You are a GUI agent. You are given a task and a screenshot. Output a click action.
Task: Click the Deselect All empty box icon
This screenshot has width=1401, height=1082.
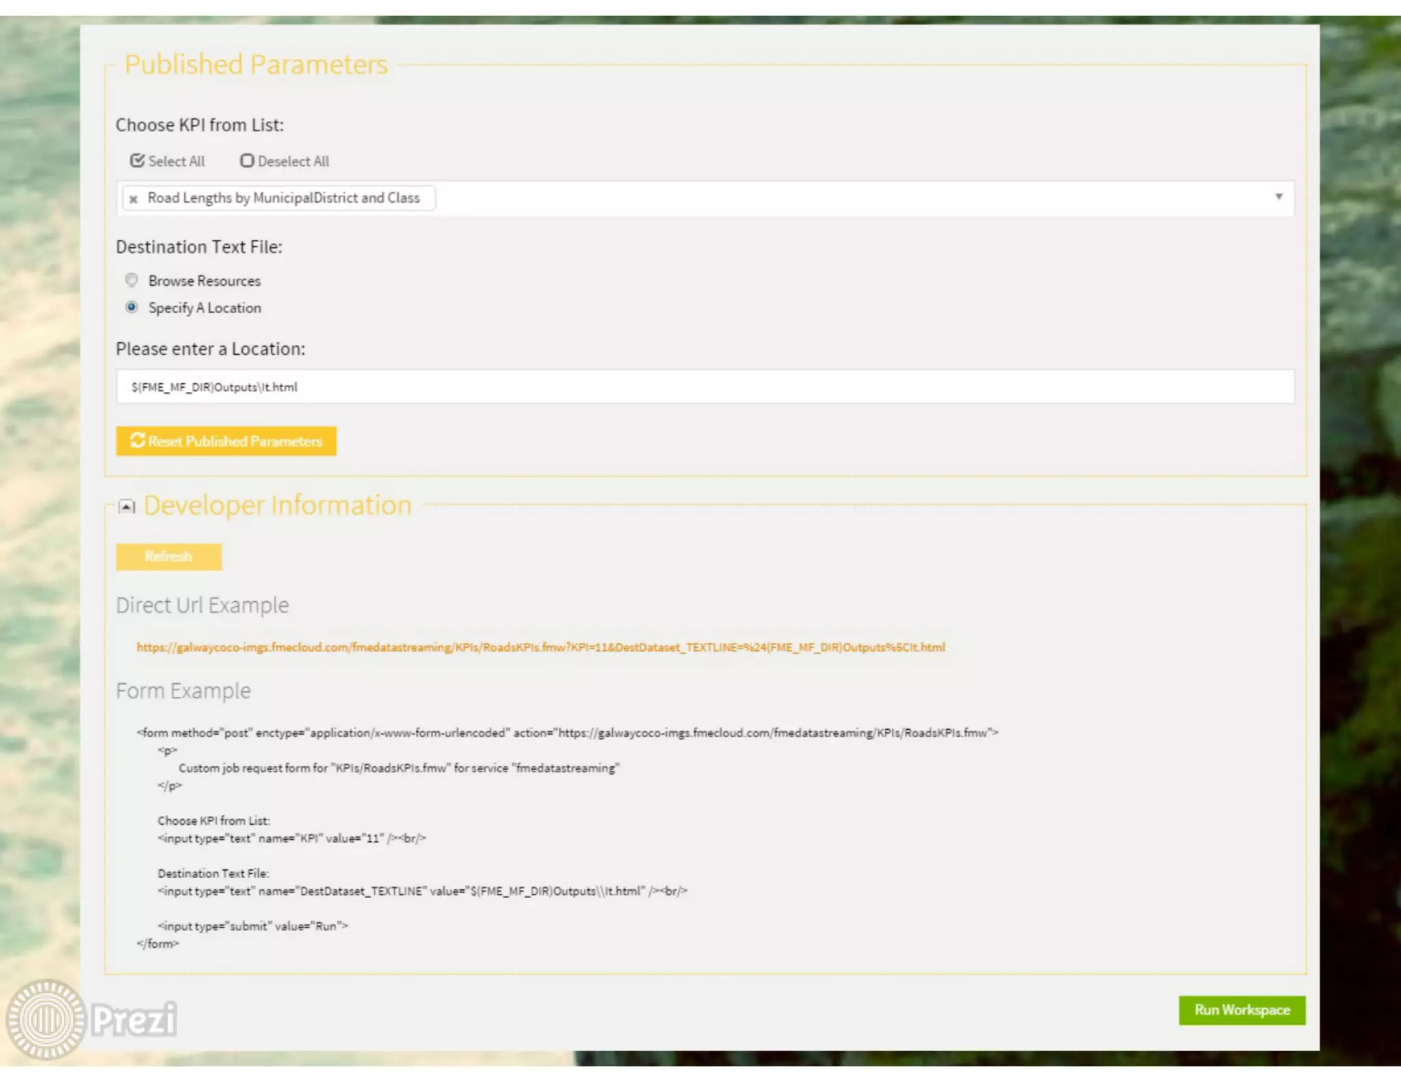(x=247, y=161)
